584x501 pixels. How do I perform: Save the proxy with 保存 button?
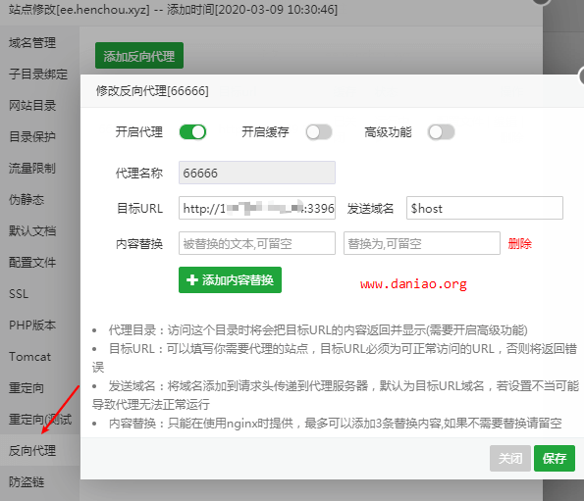[555, 458]
